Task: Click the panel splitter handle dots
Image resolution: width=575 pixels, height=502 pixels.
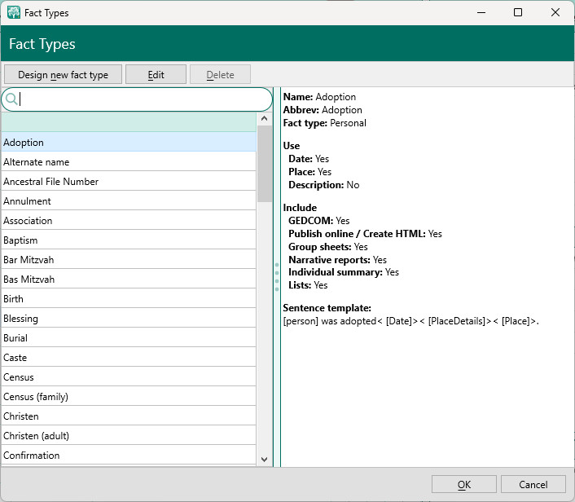Action: (x=277, y=278)
